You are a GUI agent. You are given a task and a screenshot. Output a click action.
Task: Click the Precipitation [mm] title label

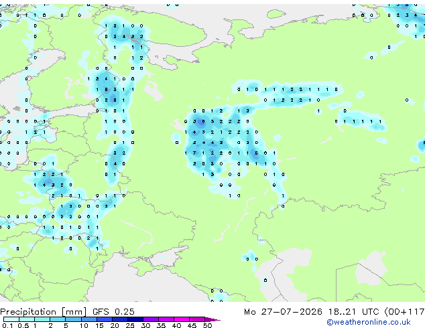(43, 312)
